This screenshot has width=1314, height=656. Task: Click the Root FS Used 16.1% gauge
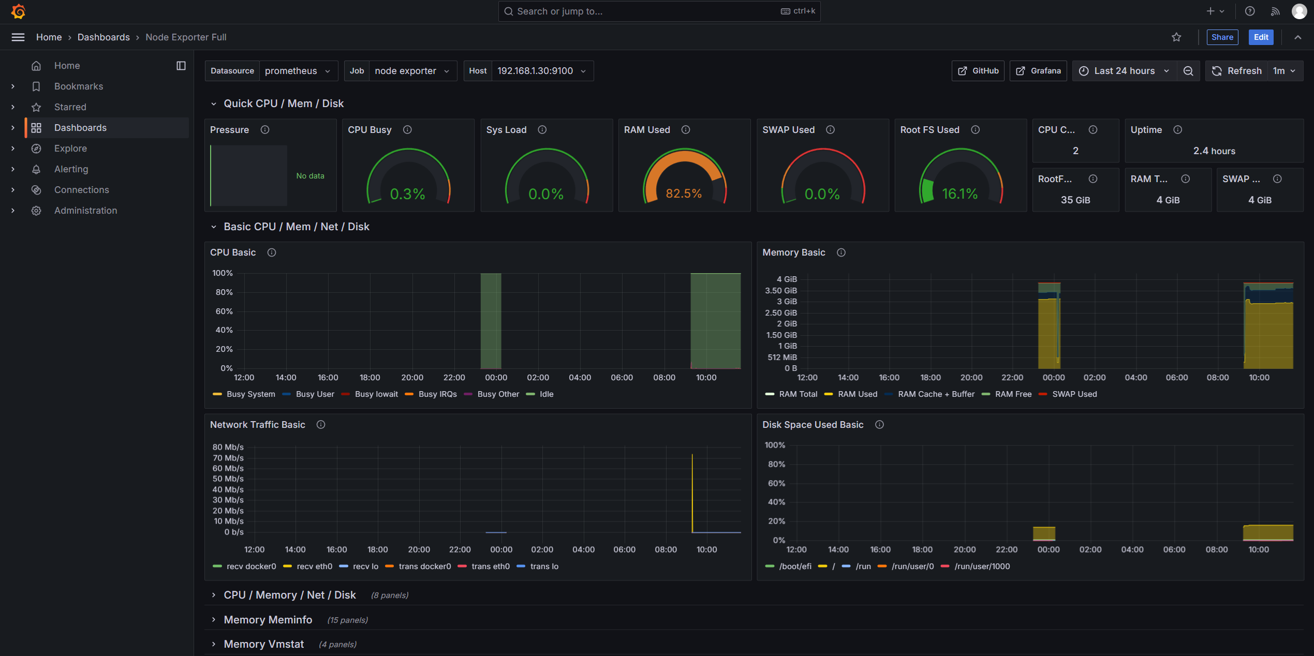click(x=961, y=177)
